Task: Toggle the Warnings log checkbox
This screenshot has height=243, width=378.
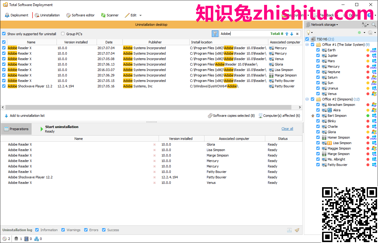Action: [x=63, y=230]
